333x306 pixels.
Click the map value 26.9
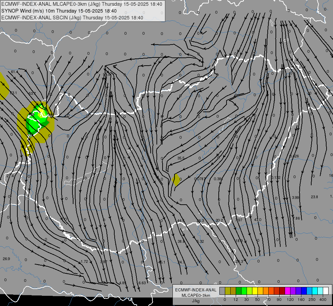point(6,259)
